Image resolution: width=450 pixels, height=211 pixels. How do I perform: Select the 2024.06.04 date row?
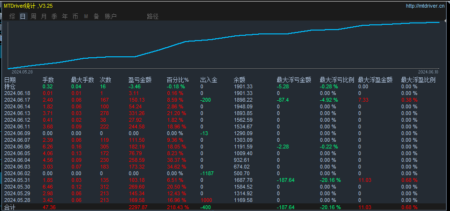point(17,160)
